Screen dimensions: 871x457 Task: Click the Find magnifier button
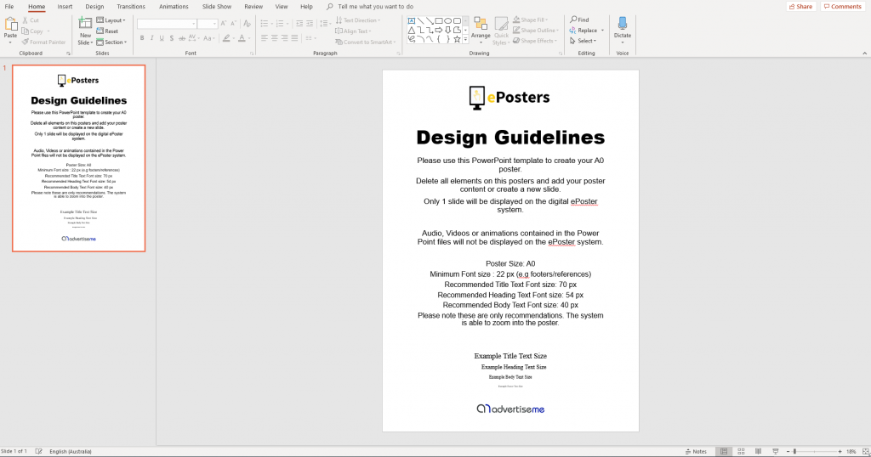(x=579, y=20)
